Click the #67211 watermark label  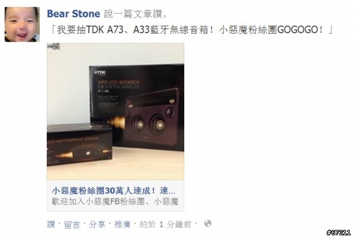(339, 232)
